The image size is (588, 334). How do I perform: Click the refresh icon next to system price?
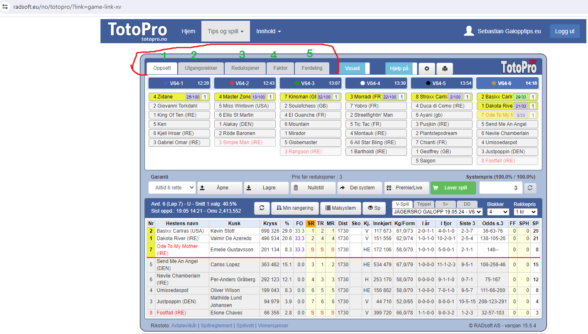[529, 188]
